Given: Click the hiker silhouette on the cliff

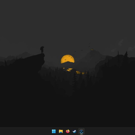Looking at the screenshot, I should (42, 50).
